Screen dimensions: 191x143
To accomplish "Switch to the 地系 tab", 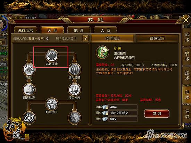I will pyautogui.click(x=79, y=30).
